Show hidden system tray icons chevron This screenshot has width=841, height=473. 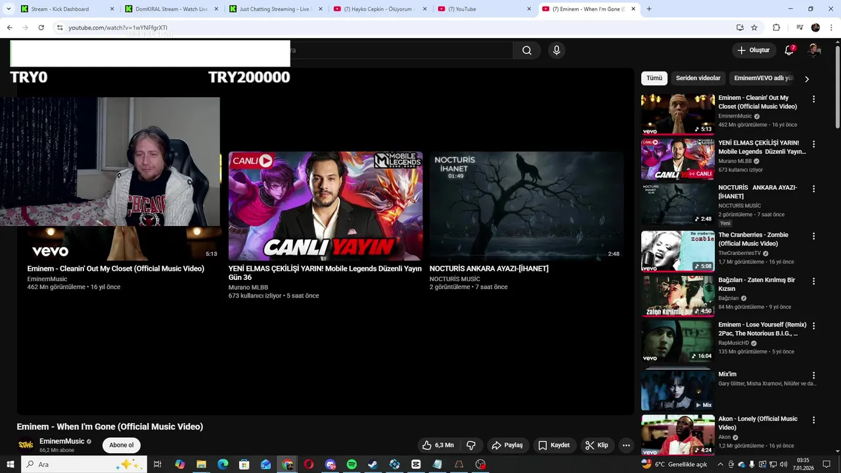[x=721, y=464]
